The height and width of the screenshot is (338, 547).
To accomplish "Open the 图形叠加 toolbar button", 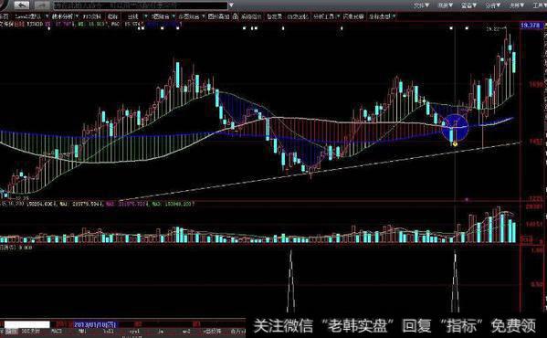I will click(x=219, y=16).
